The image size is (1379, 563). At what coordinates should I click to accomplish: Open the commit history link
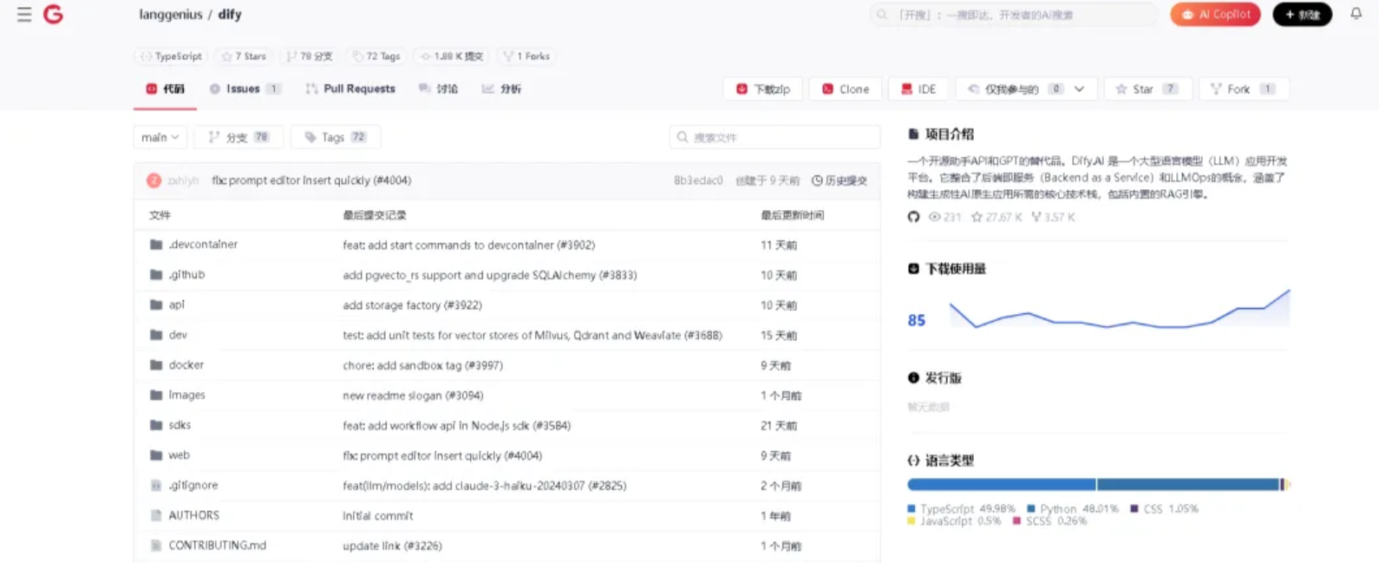[840, 180]
